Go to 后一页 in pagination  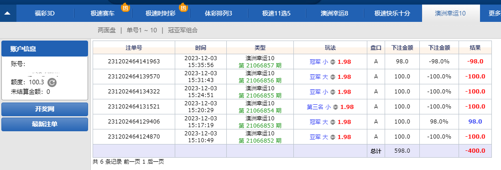[156, 162]
